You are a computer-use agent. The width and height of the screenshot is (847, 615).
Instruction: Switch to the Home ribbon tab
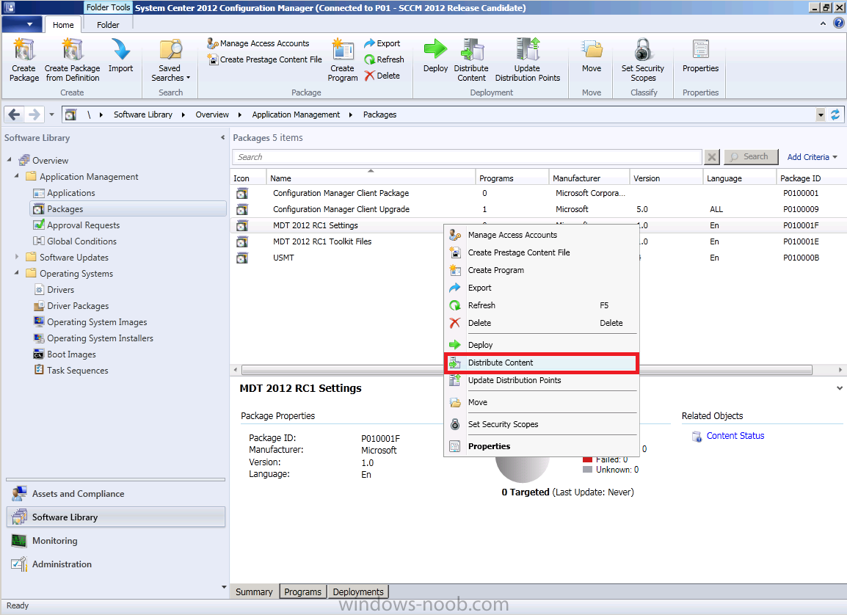point(63,25)
